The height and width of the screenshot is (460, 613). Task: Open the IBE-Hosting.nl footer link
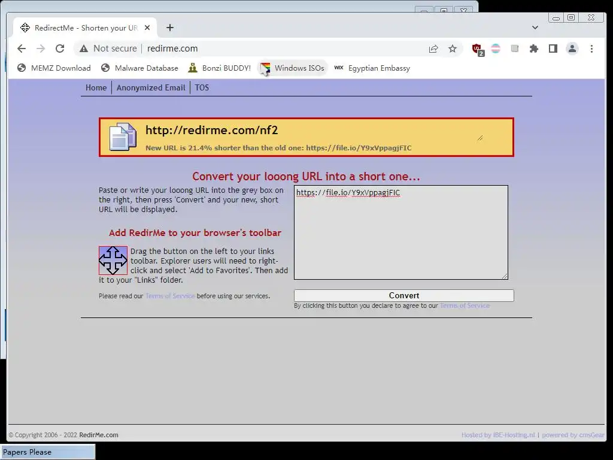513,435
